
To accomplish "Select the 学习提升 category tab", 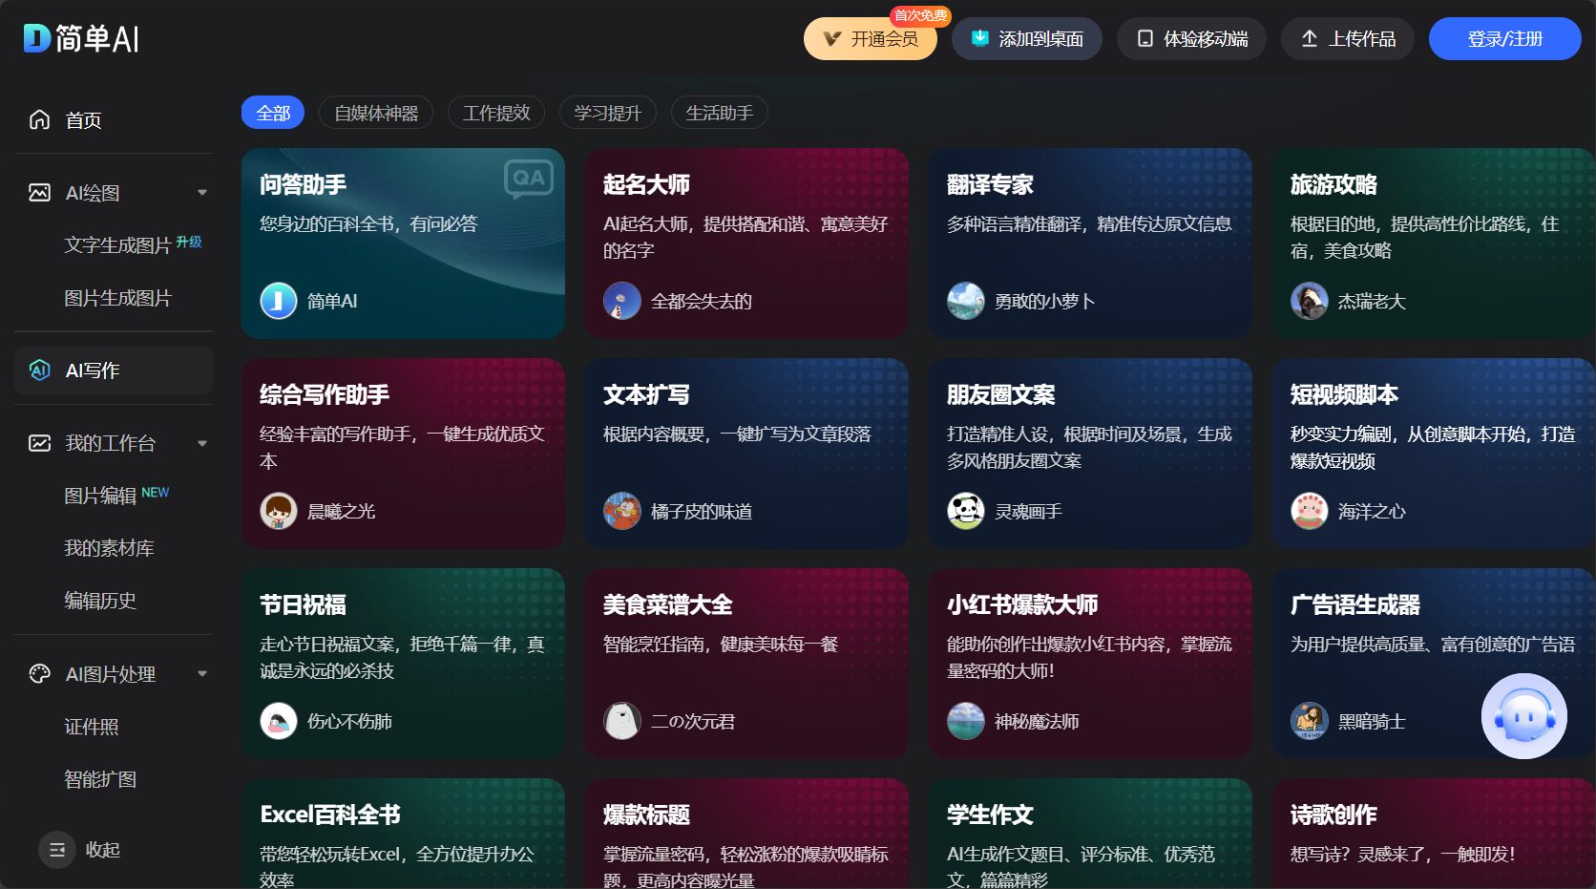I will [608, 113].
